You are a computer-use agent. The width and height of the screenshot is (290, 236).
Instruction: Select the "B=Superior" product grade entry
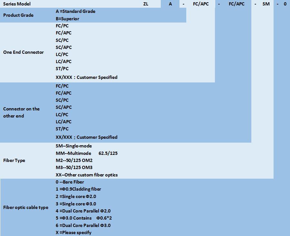(67, 19)
